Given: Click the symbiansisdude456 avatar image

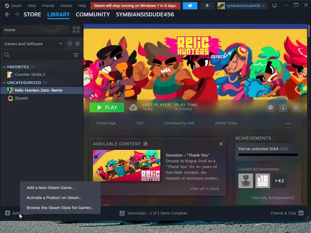Looking at the screenshot, I should tap(221, 6).
